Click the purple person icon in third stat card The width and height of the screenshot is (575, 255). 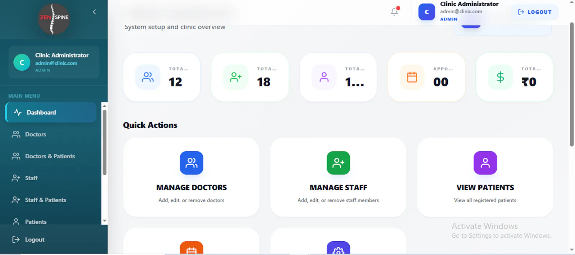point(324,77)
